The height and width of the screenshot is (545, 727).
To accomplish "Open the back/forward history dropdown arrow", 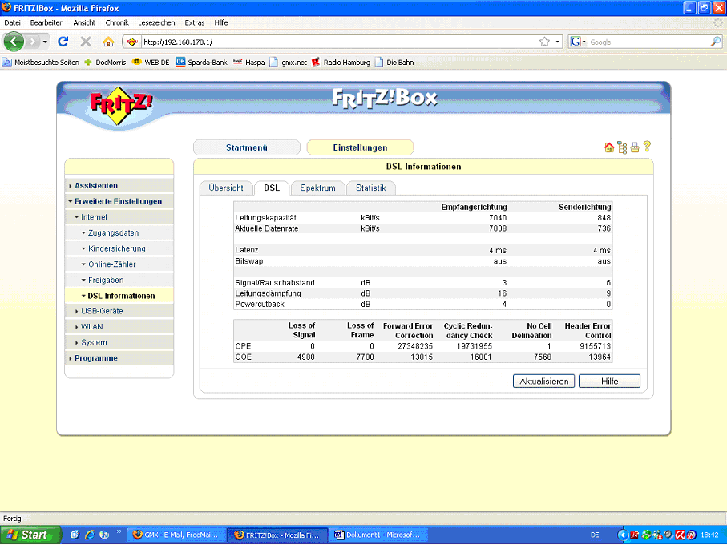I will point(46,42).
